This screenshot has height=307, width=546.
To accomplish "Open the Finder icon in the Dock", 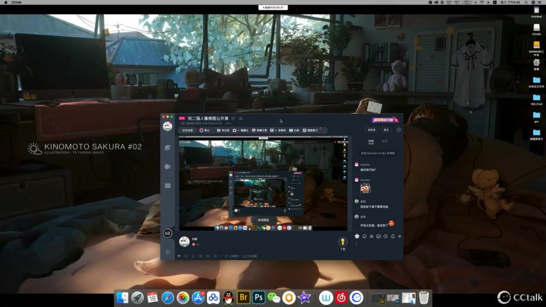I will 122,297.
